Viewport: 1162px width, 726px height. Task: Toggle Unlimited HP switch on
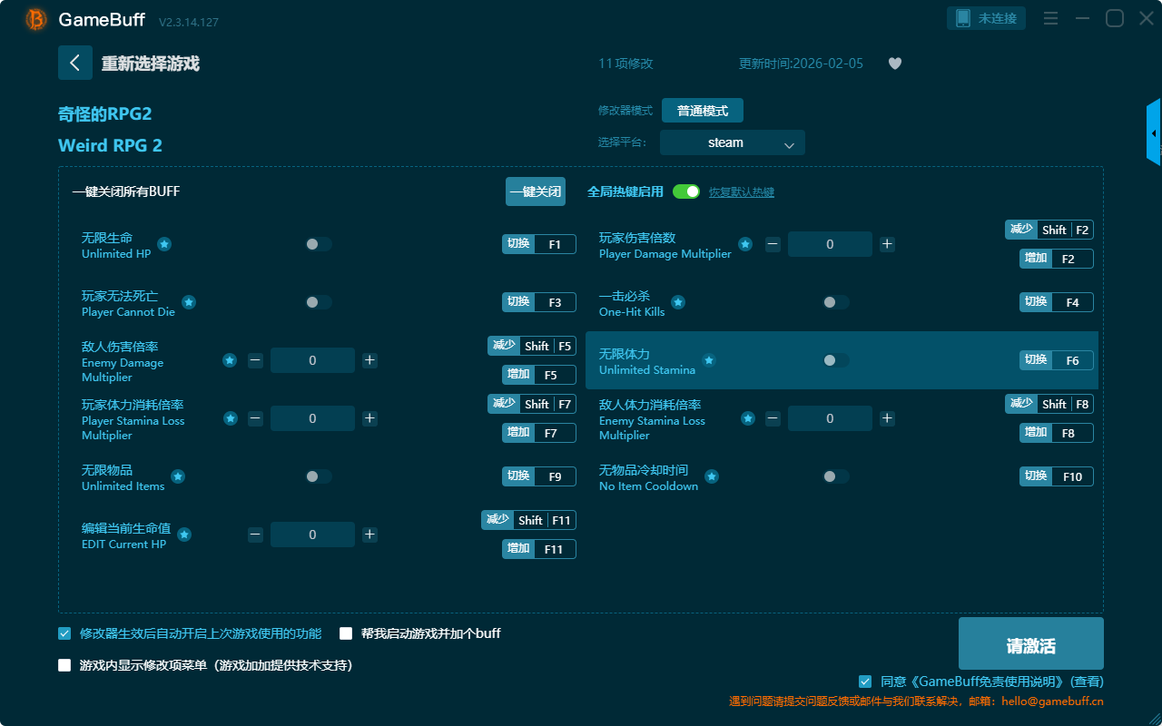[318, 244]
